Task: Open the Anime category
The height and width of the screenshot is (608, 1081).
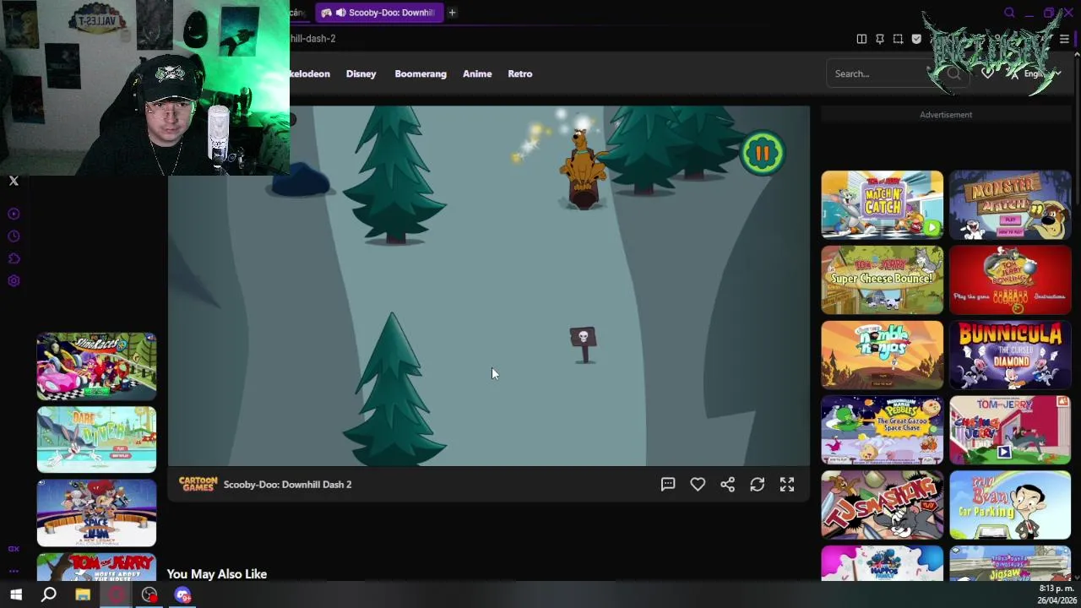Action: click(477, 73)
